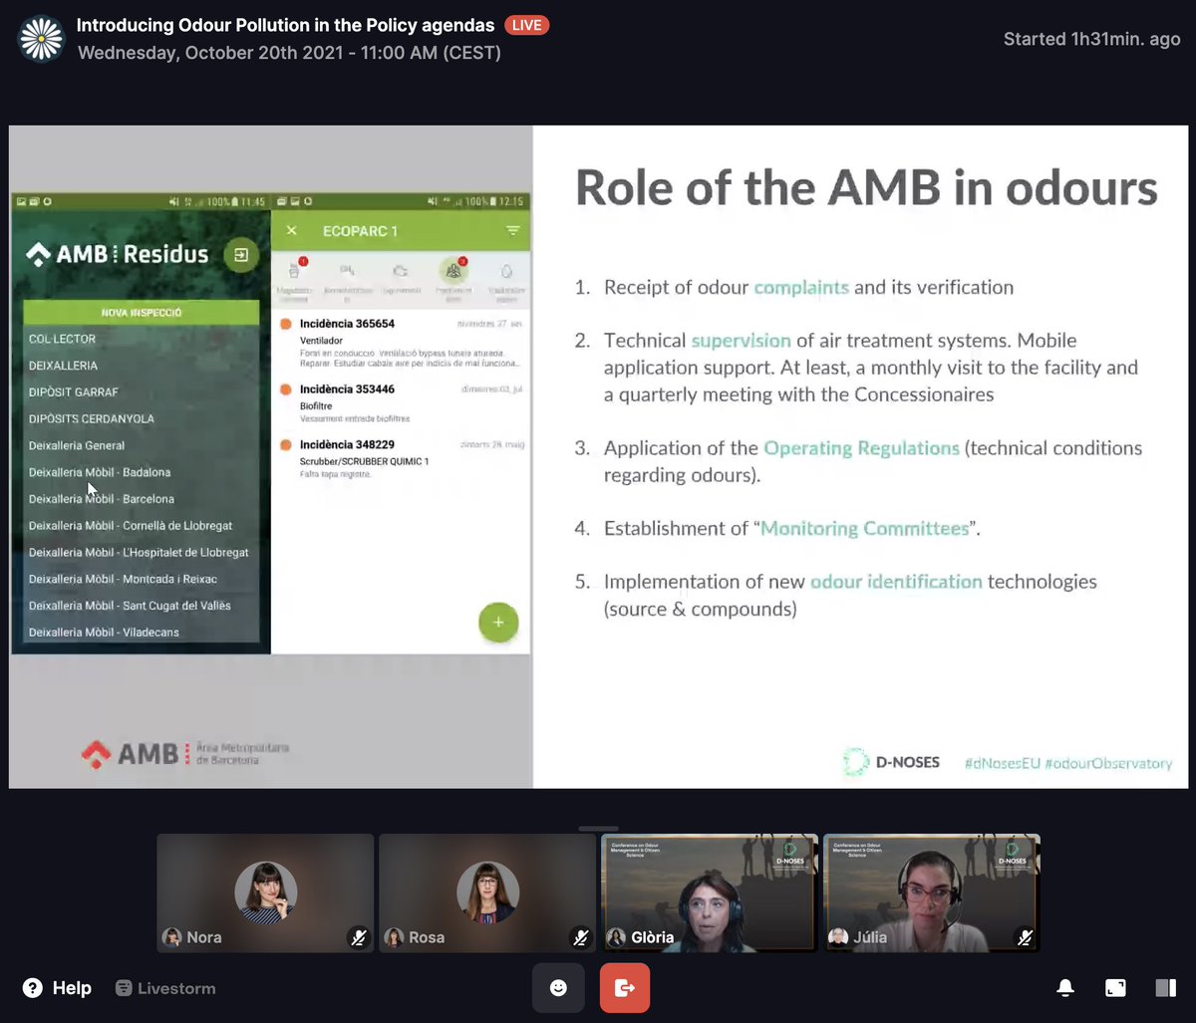Select Rosa's speaker thumbnail
The image size is (1196, 1023).
(487, 893)
